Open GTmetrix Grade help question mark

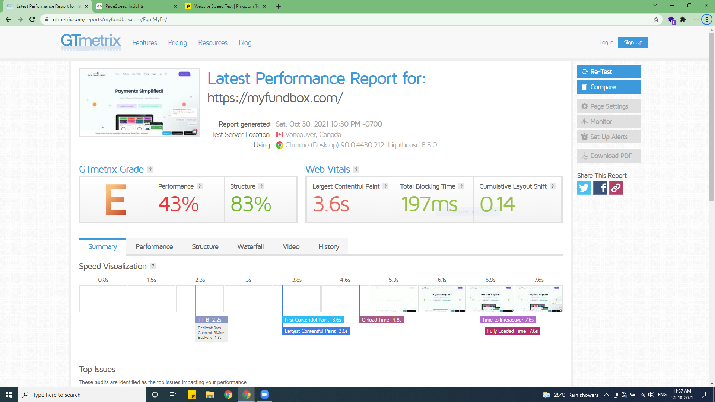150,170
